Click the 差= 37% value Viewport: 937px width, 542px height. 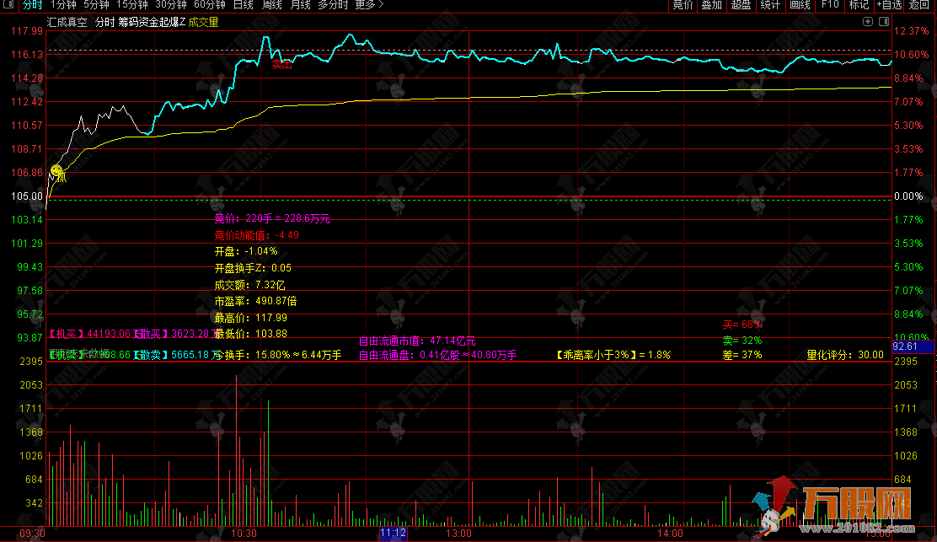point(742,355)
